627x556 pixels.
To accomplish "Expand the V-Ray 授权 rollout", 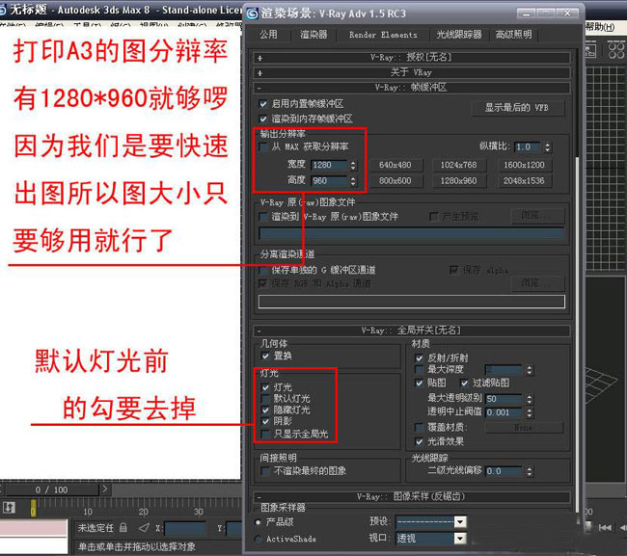I will pyautogui.click(x=412, y=58).
